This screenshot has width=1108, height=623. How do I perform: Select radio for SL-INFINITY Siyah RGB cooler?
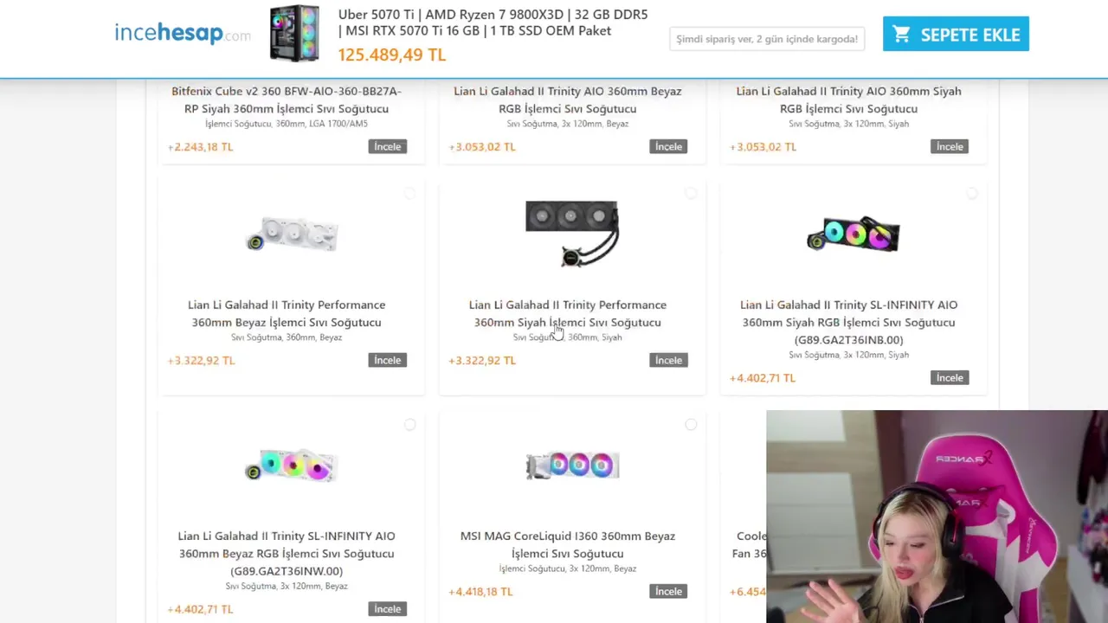972,194
